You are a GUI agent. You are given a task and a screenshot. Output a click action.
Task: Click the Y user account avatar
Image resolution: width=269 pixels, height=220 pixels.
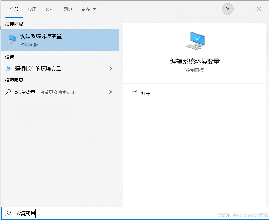(x=228, y=9)
